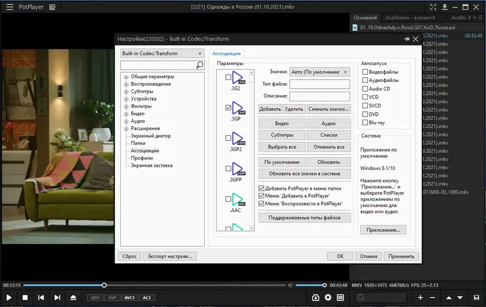486x307 pixels.
Task: Select the .3GPP file type icon
Action: [x=238, y=169]
